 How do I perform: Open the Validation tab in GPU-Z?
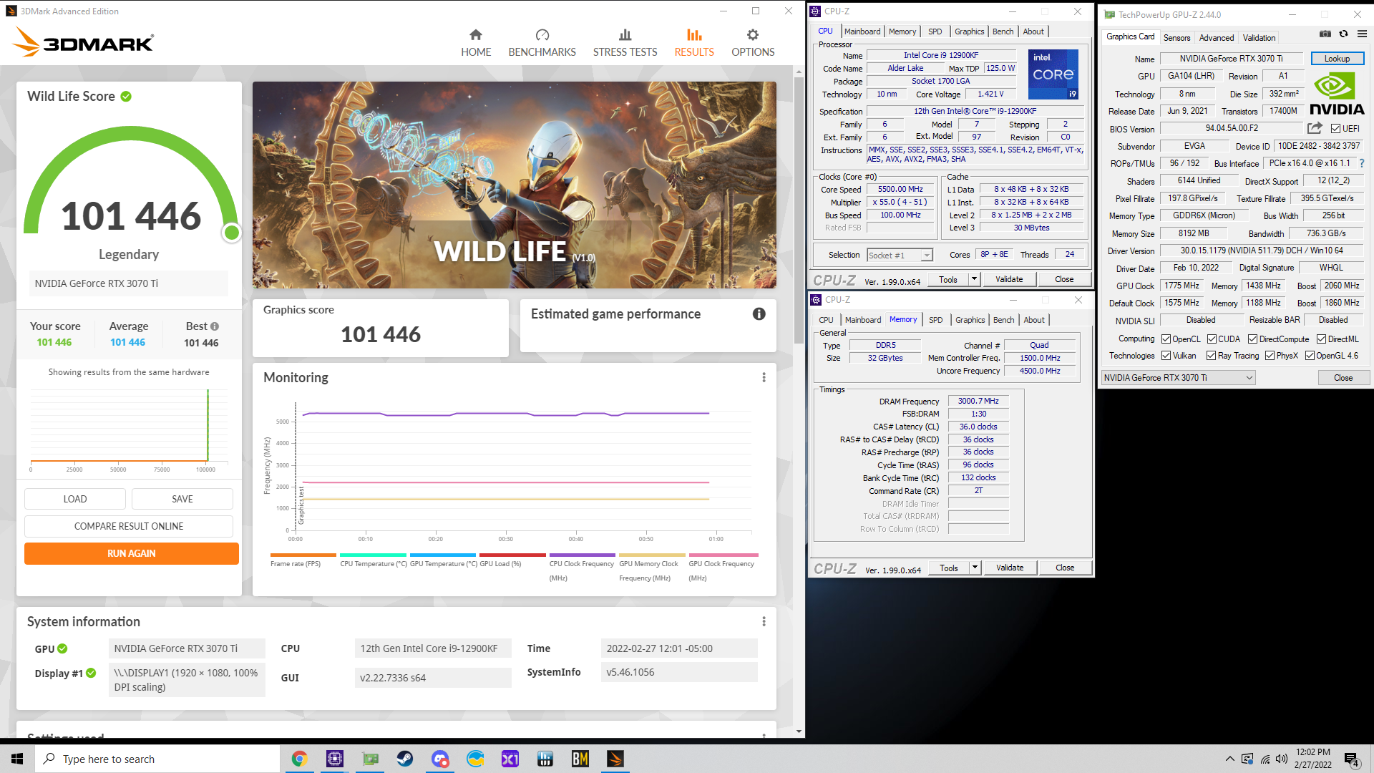(1259, 38)
